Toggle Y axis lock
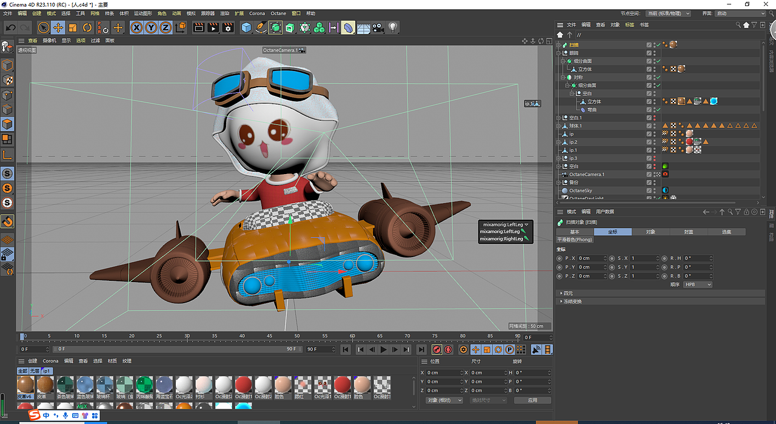Image resolution: width=776 pixels, height=424 pixels. [x=151, y=27]
